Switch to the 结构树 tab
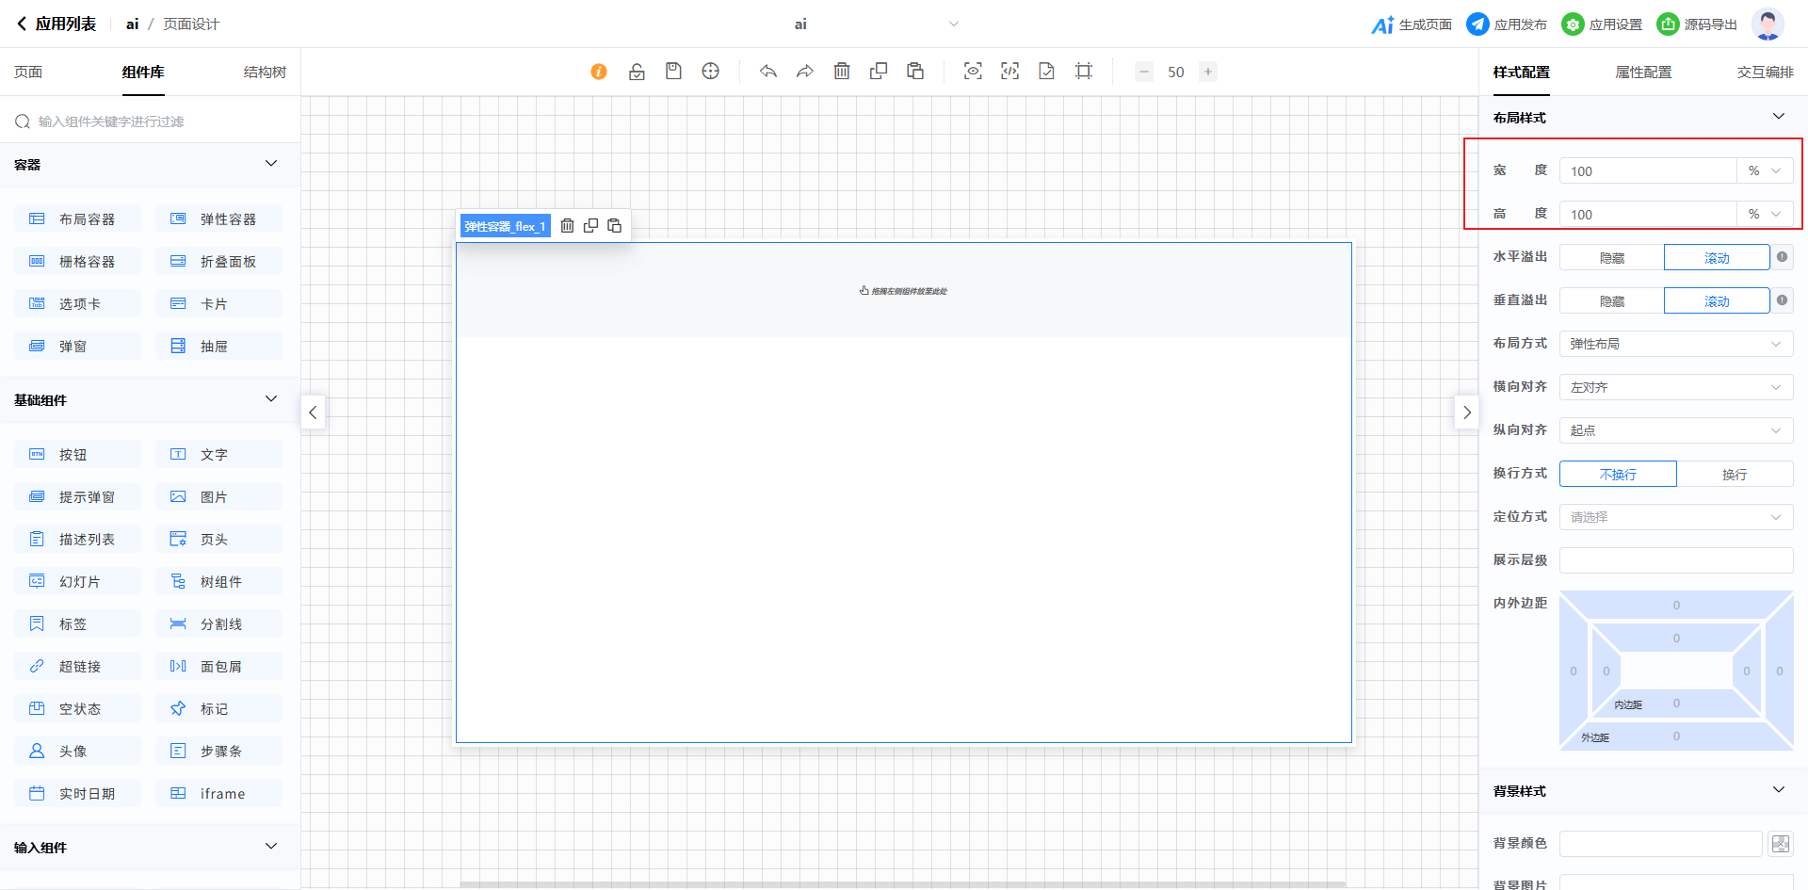 [265, 73]
